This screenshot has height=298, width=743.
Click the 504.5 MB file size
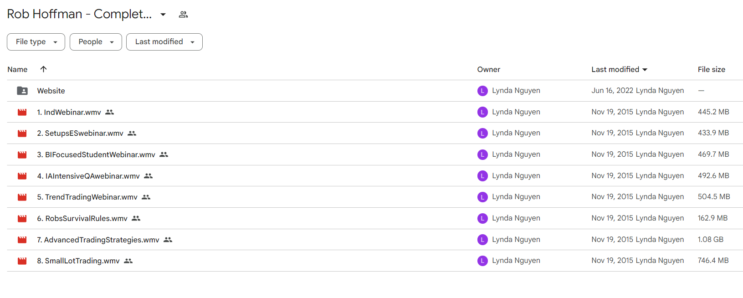click(714, 197)
